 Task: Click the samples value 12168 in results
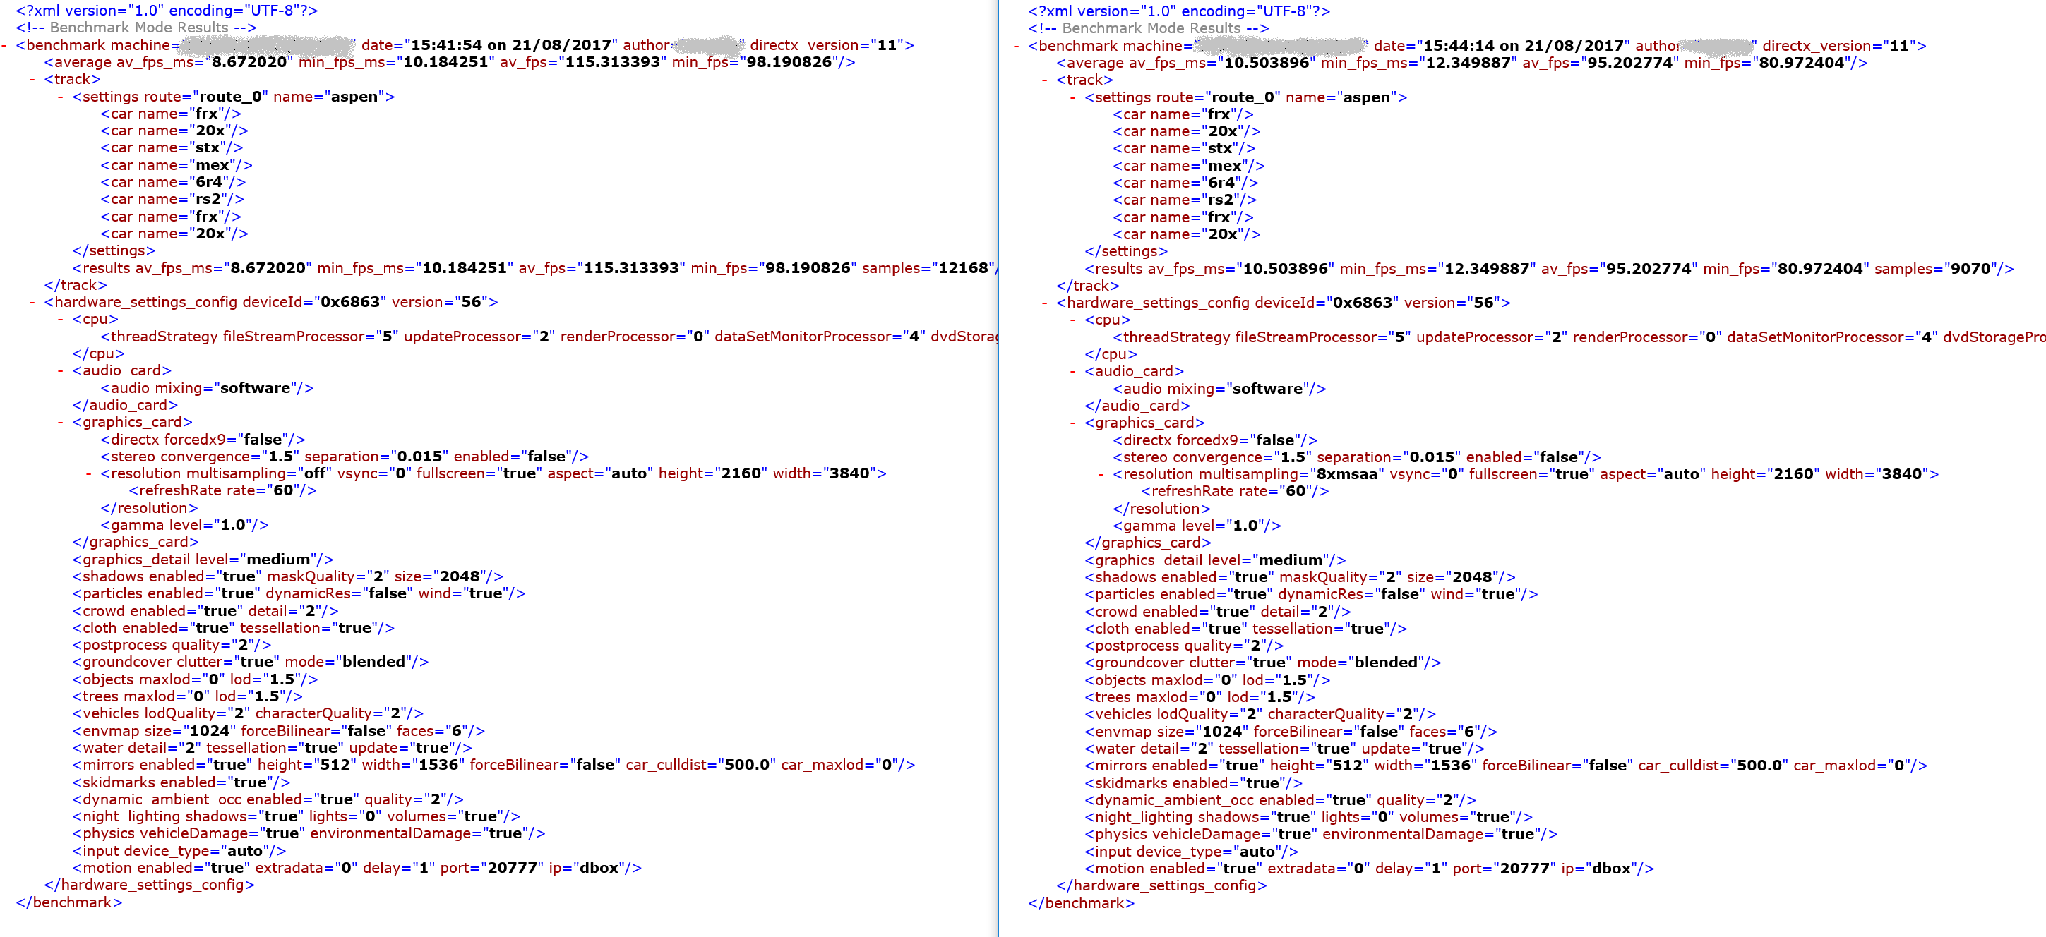click(x=964, y=268)
